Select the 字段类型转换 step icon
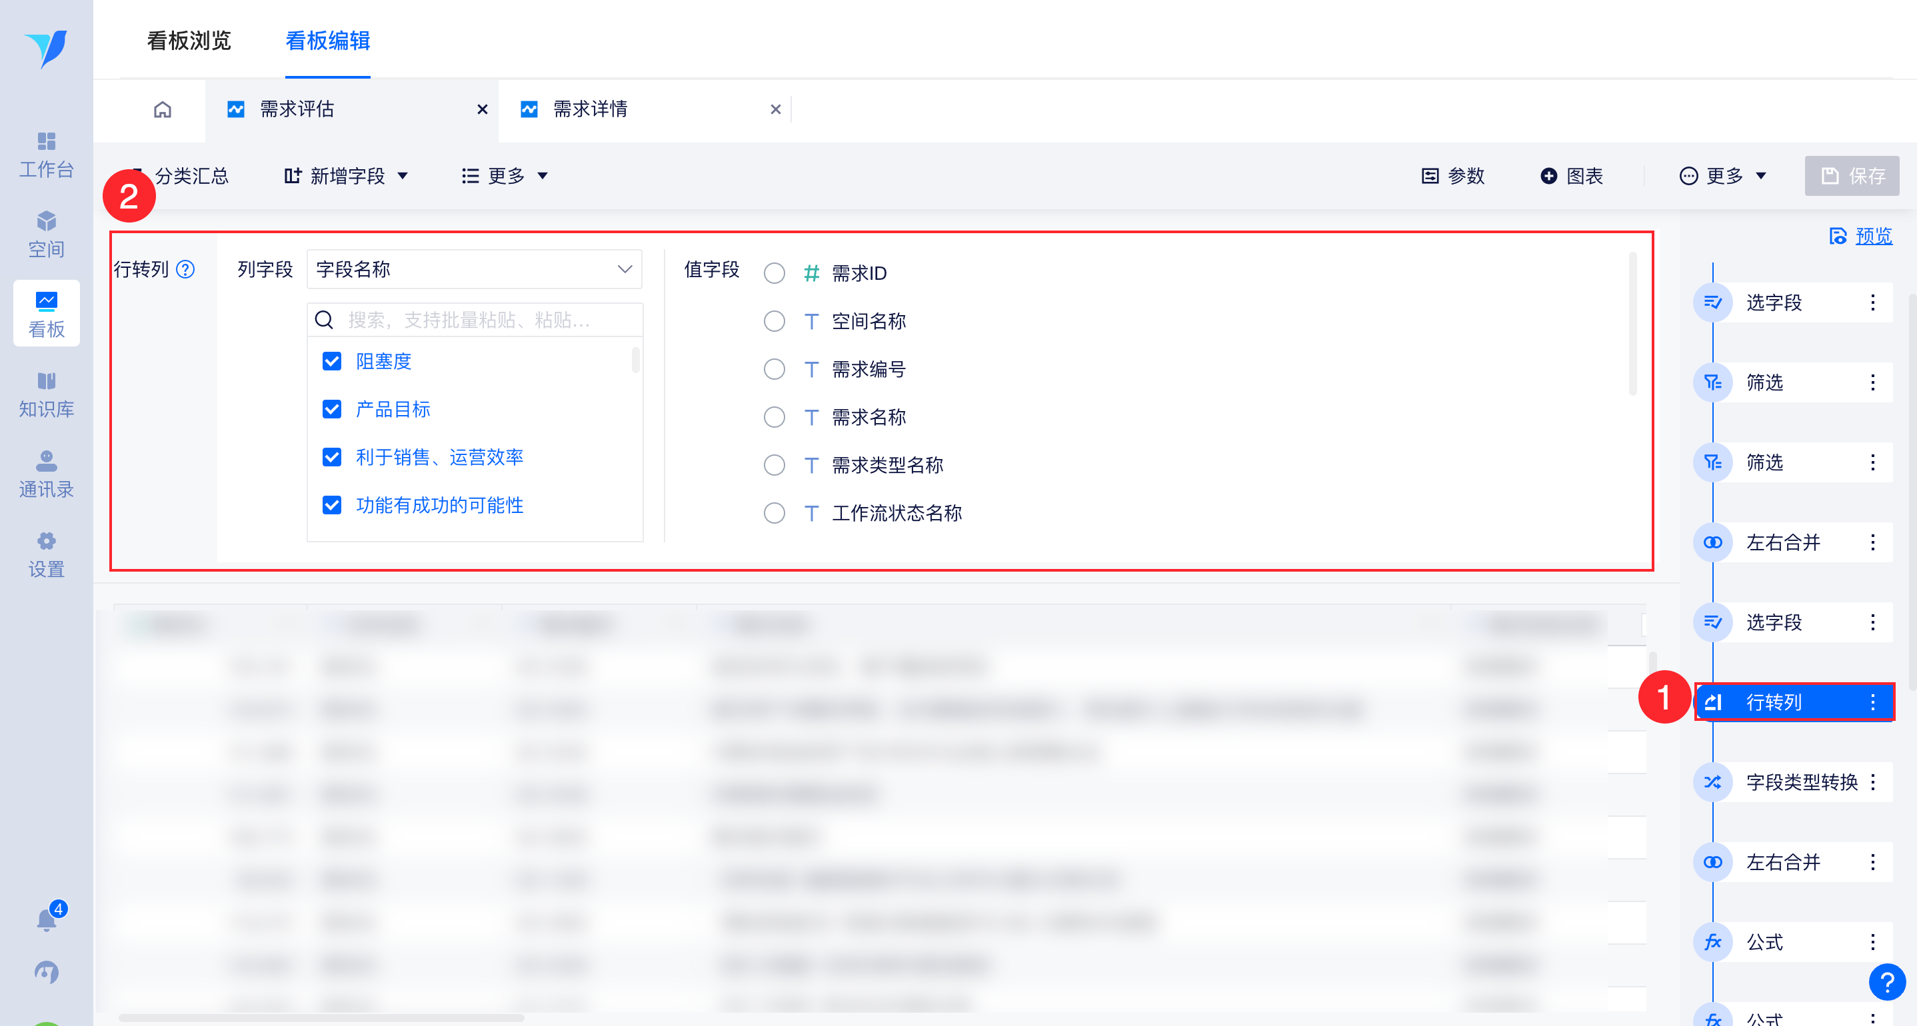Image resolution: width=1917 pixels, height=1026 pixels. [1712, 782]
